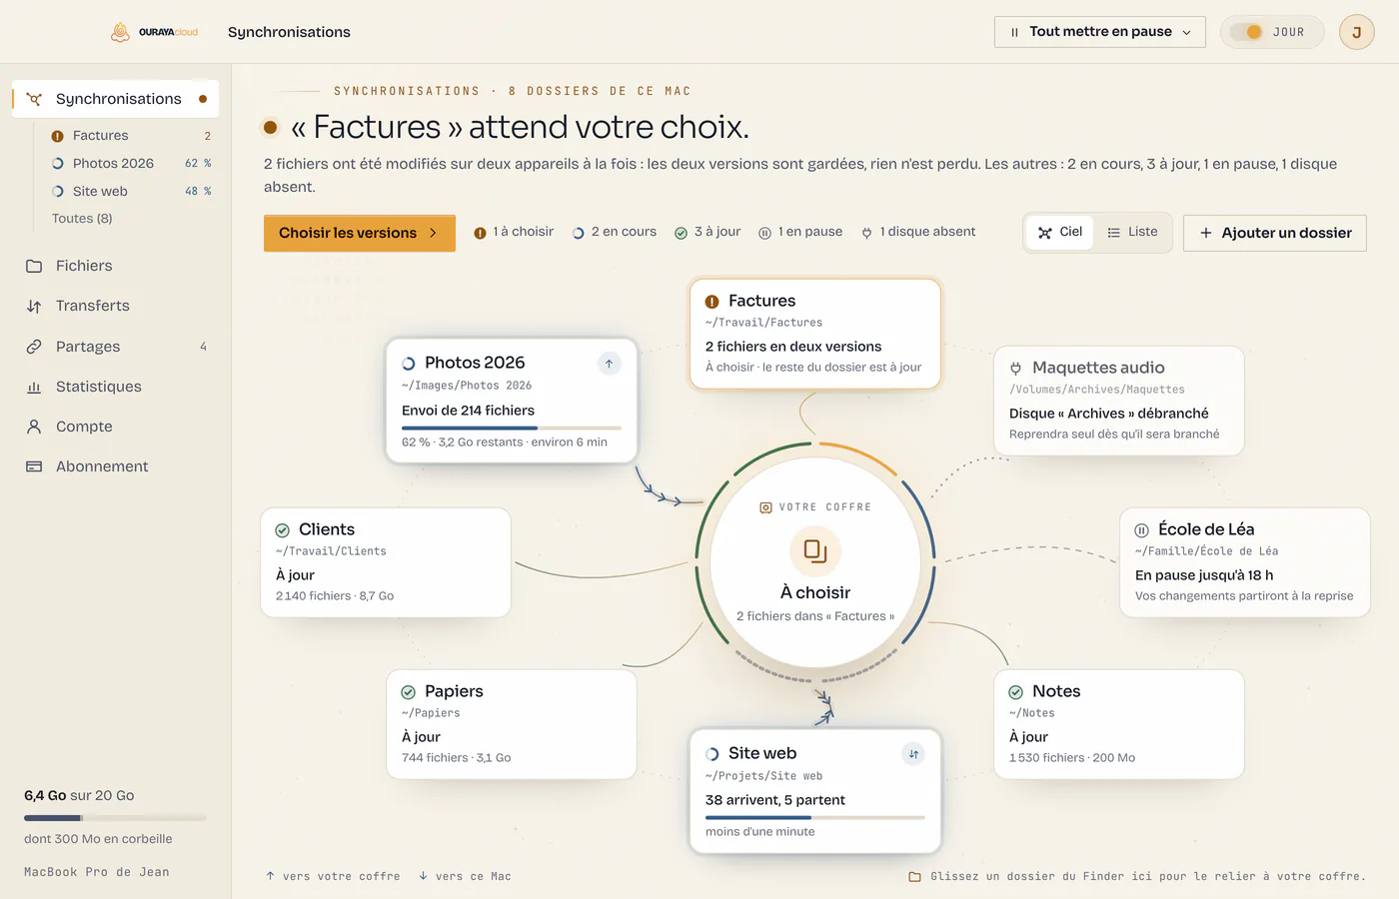Open the Abonnement section
This screenshot has width=1399, height=899.
coord(116,466)
